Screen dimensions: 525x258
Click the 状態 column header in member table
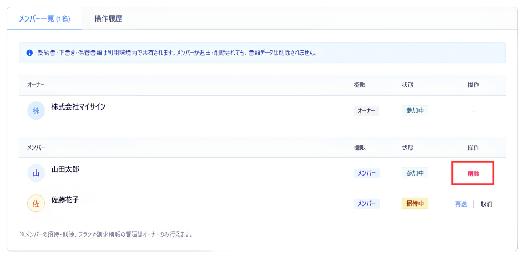(407, 147)
